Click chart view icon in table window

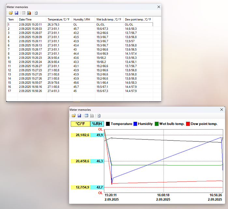coord(29,13)
